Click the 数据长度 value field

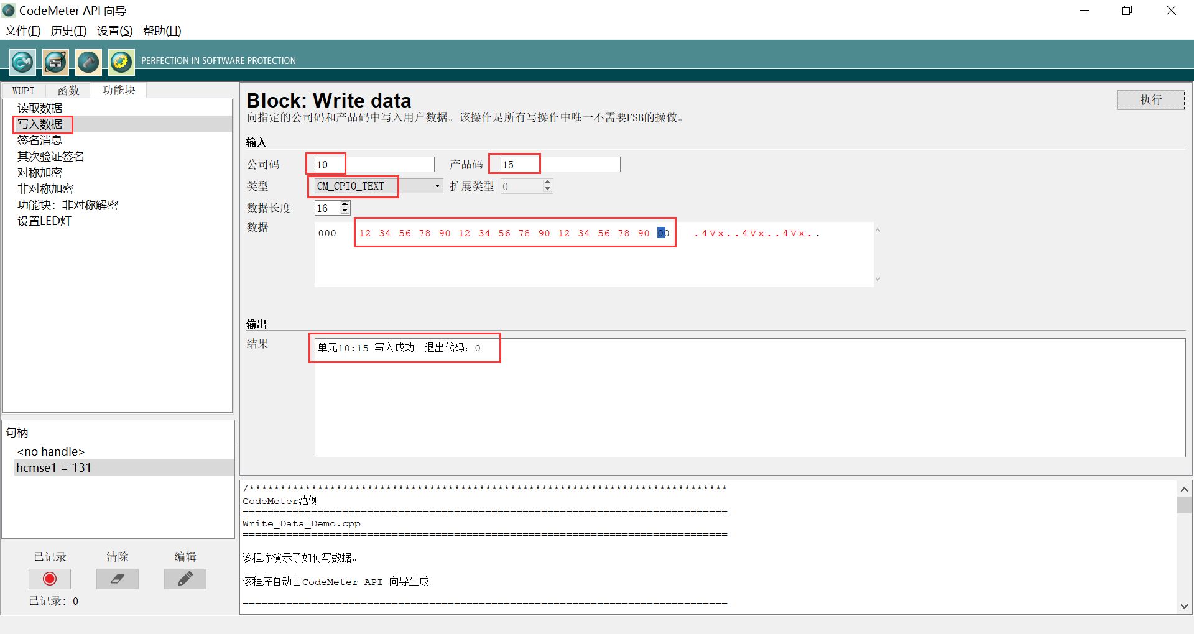[327, 208]
